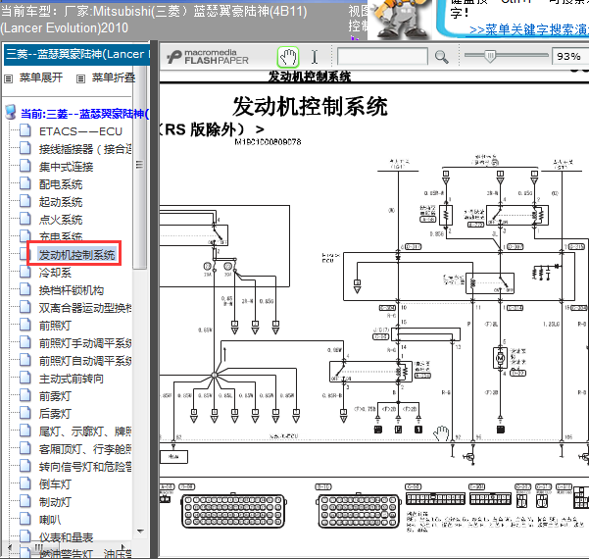Viewport: 589px width, 559px height.
Task: Click the 三菱--蓝瑟翼豪陆神 panel header
Action: pos(76,54)
